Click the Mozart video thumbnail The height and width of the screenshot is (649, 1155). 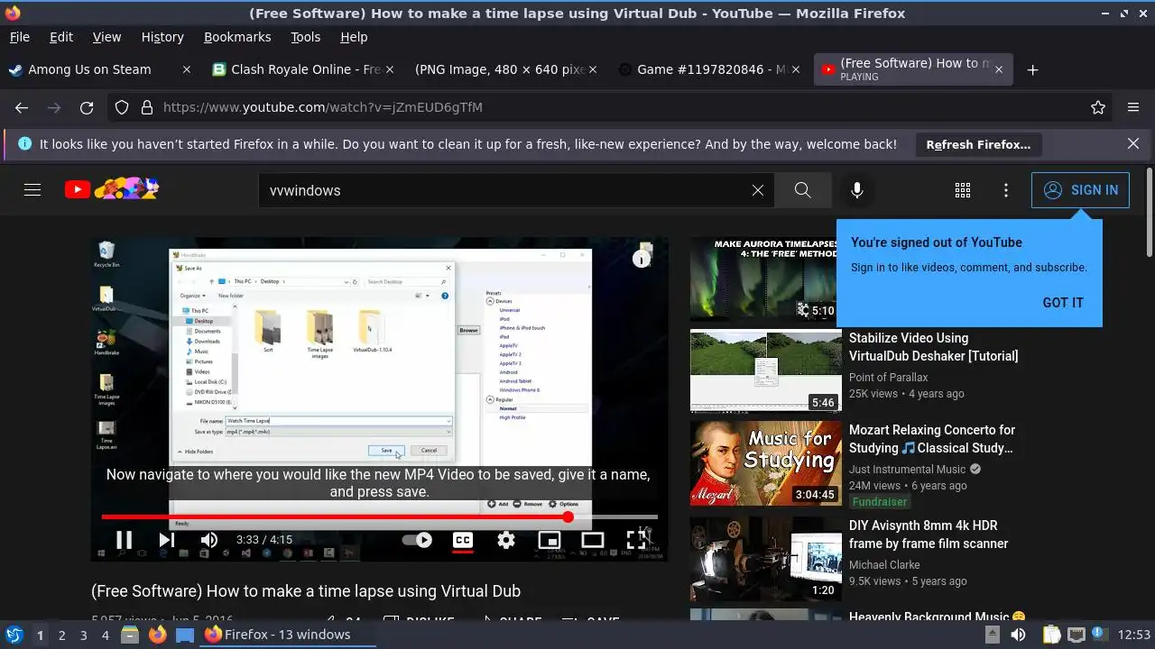tap(765, 463)
